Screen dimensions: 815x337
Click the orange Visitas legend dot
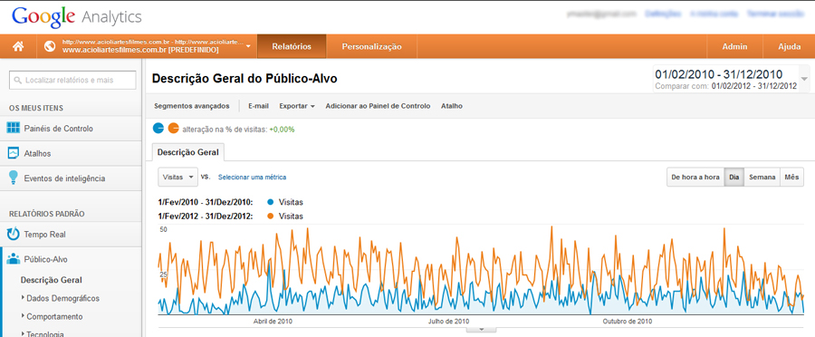(269, 216)
